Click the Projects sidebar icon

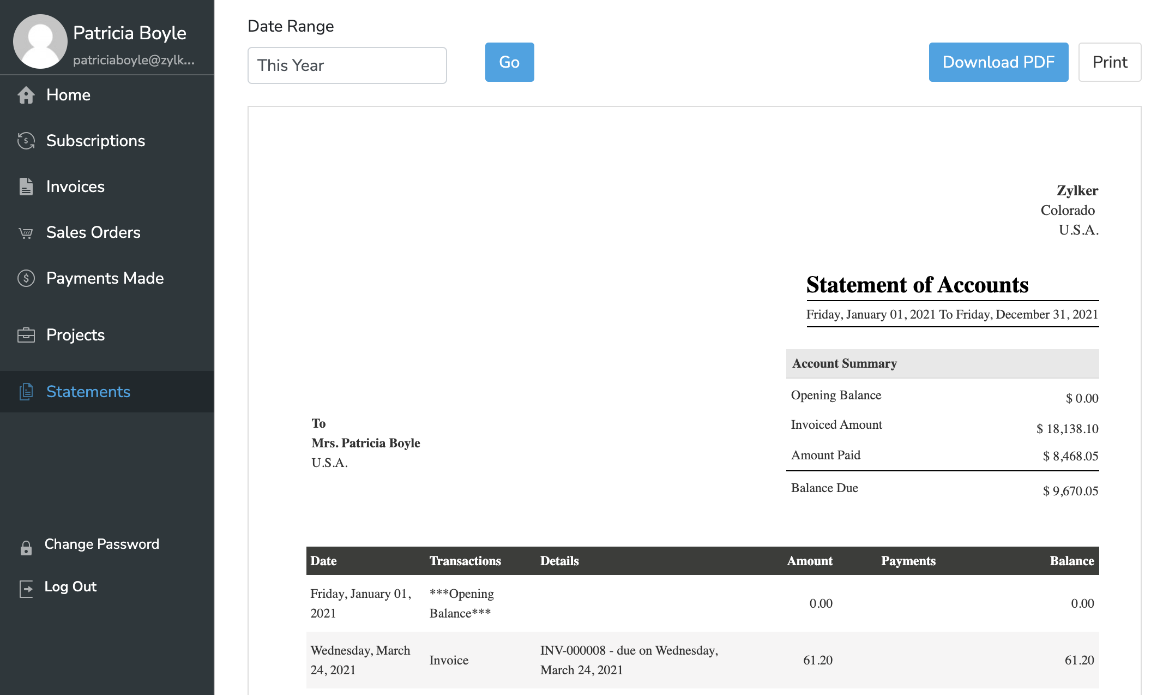pos(26,335)
